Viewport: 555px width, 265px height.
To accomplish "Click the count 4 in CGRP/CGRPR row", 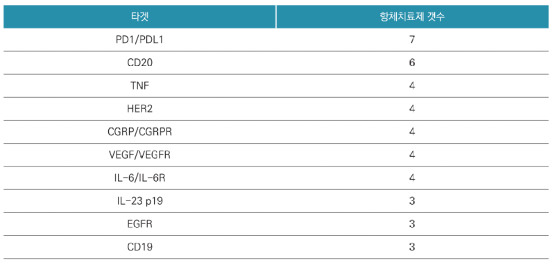I will click(x=411, y=132).
